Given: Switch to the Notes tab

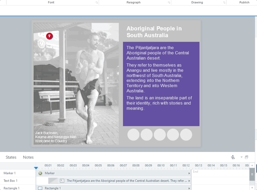Looking at the screenshot, I should point(28,157).
